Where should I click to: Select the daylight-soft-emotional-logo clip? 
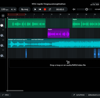click(x=19, y=43)
